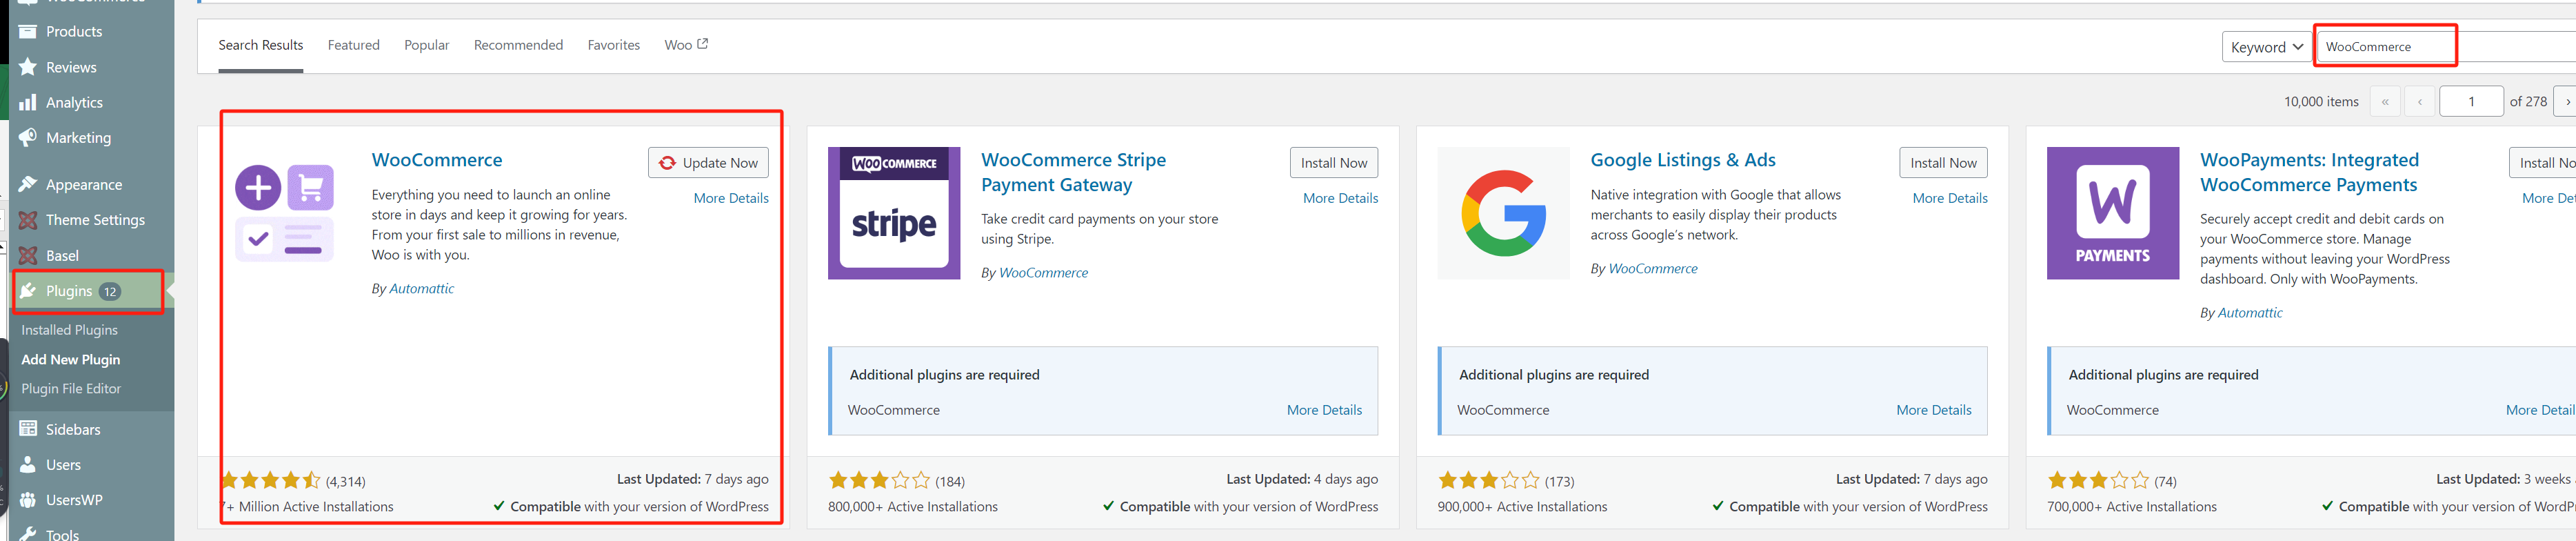Click the UsersWP group icon
This screenshot has height=541, width=2576.
28,500
